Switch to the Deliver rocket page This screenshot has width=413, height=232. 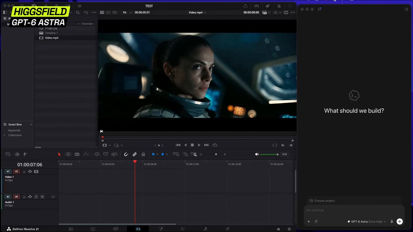pos(227,229)
